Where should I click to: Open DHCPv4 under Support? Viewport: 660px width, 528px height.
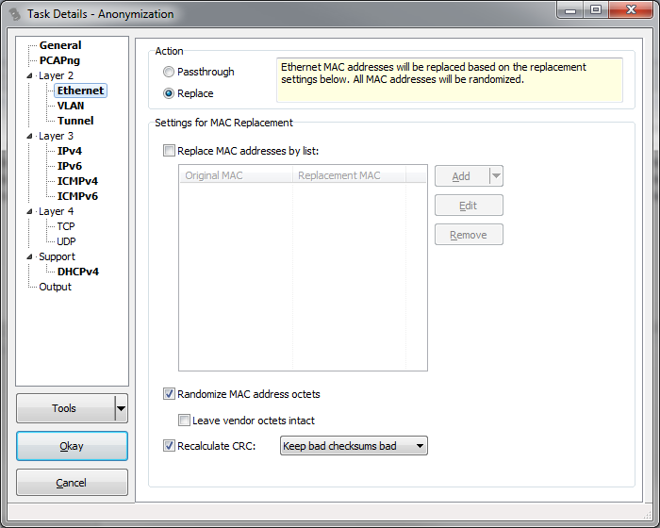(x=78, y=272)
